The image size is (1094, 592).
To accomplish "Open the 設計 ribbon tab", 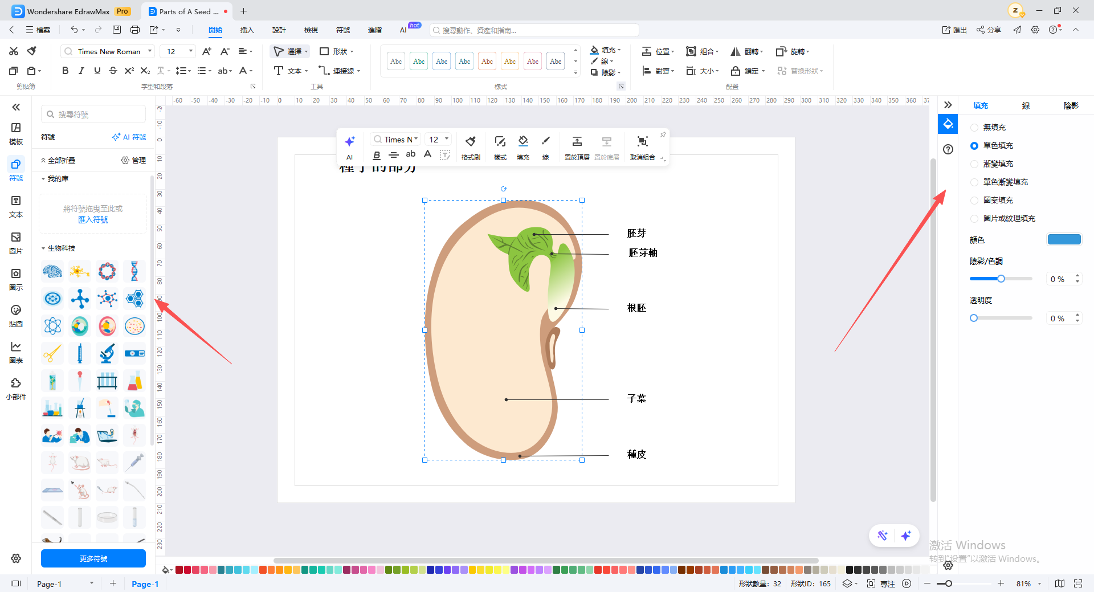I will coord(279,30).
